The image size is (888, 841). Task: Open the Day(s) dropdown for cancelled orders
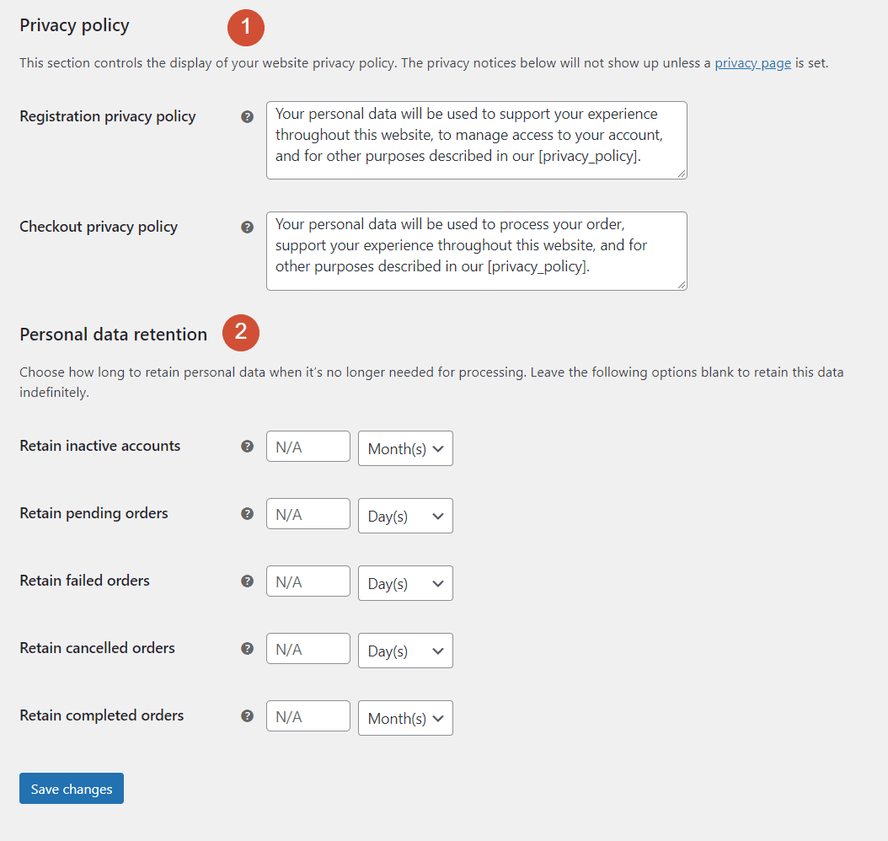click(405, 650)
